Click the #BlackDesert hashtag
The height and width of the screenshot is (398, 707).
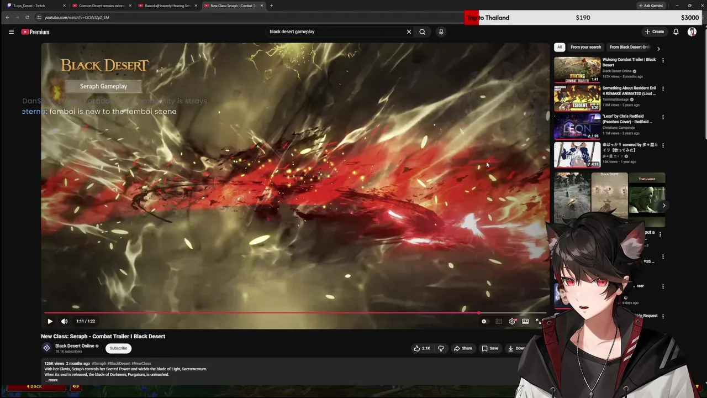(119, 364)
